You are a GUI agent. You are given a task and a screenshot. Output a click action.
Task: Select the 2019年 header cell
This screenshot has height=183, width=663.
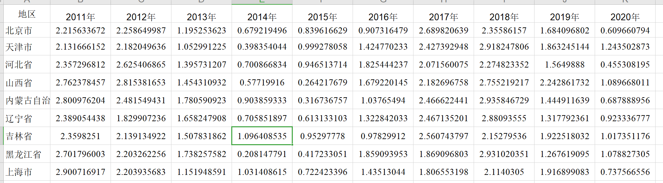click(565, 14)
